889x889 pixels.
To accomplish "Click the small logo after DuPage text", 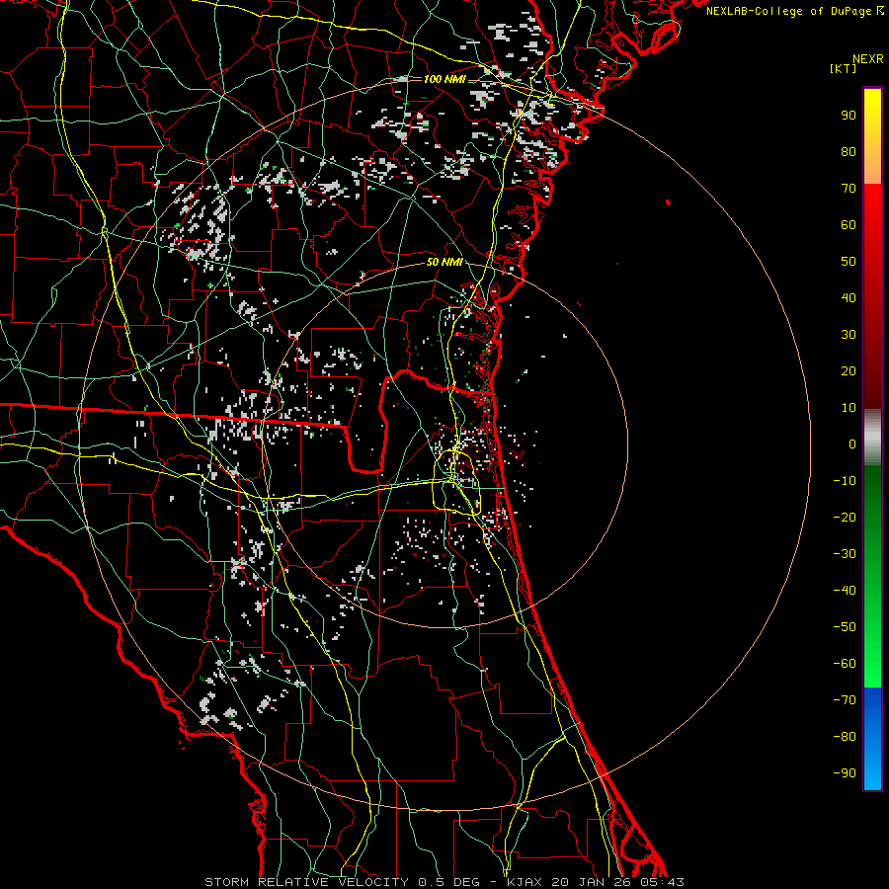I will (x=880, y=11).
